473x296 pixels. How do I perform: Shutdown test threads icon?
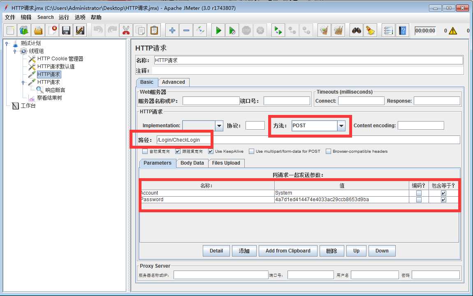click(x=260, y=30)
